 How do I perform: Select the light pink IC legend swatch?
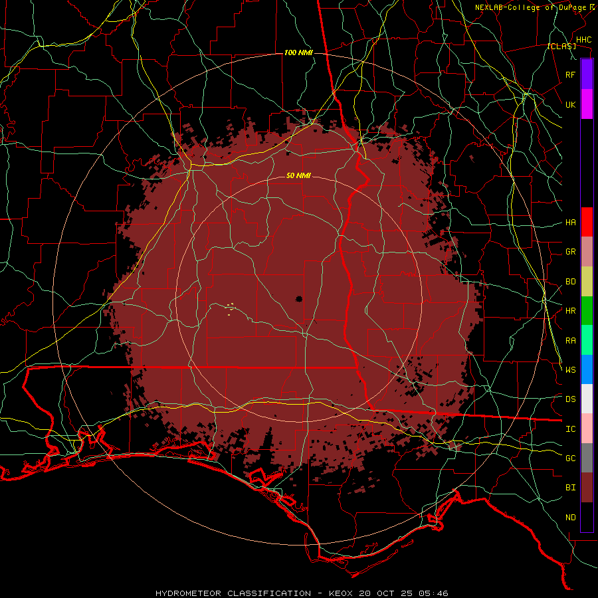click(x=587, y=429)
